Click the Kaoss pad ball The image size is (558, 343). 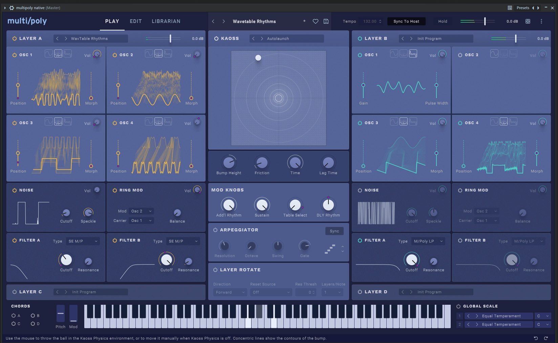[258, 58]
